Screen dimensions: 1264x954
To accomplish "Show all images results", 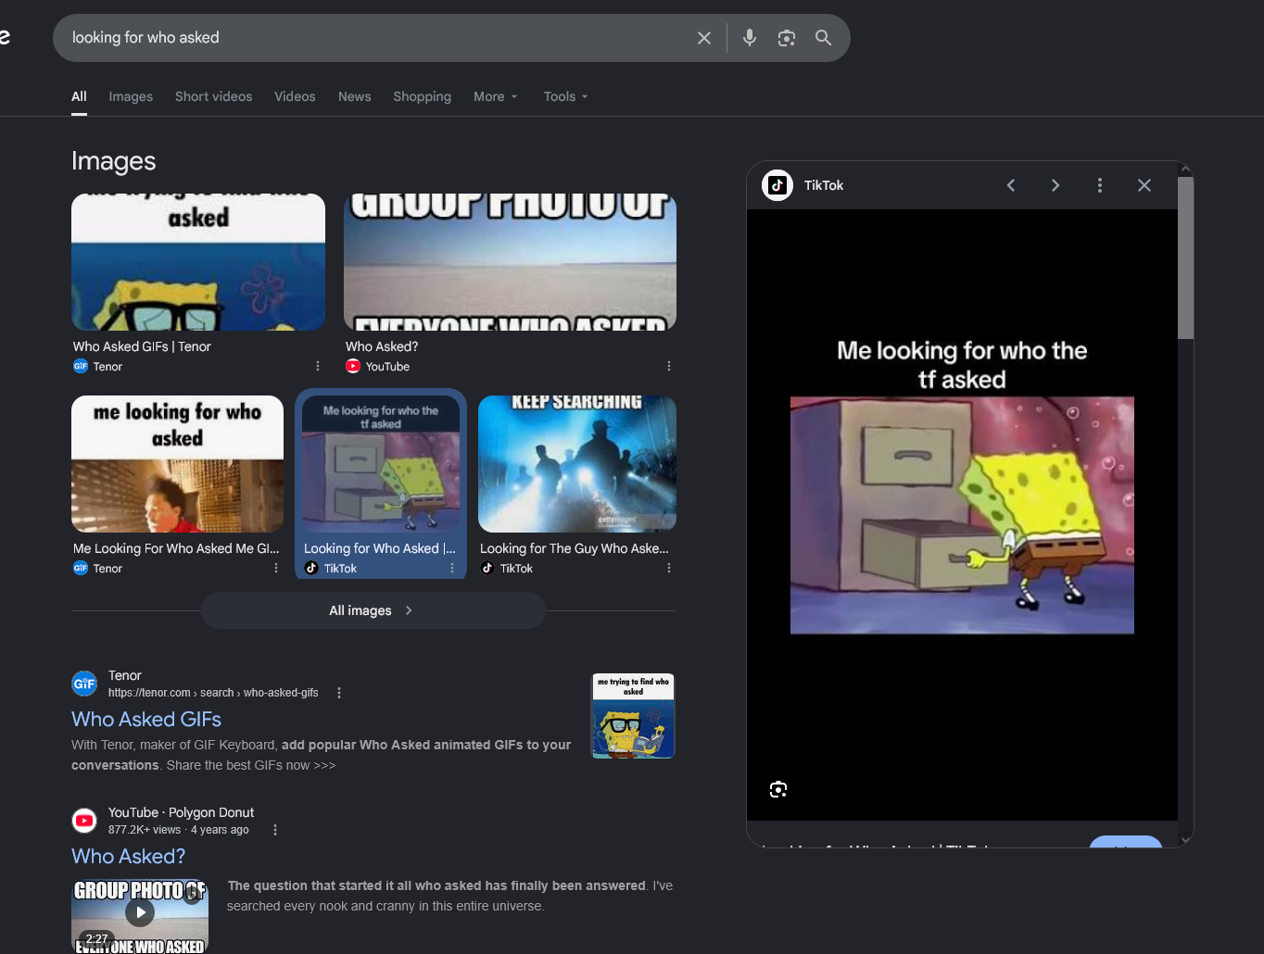I will click(x=373, y=610).
